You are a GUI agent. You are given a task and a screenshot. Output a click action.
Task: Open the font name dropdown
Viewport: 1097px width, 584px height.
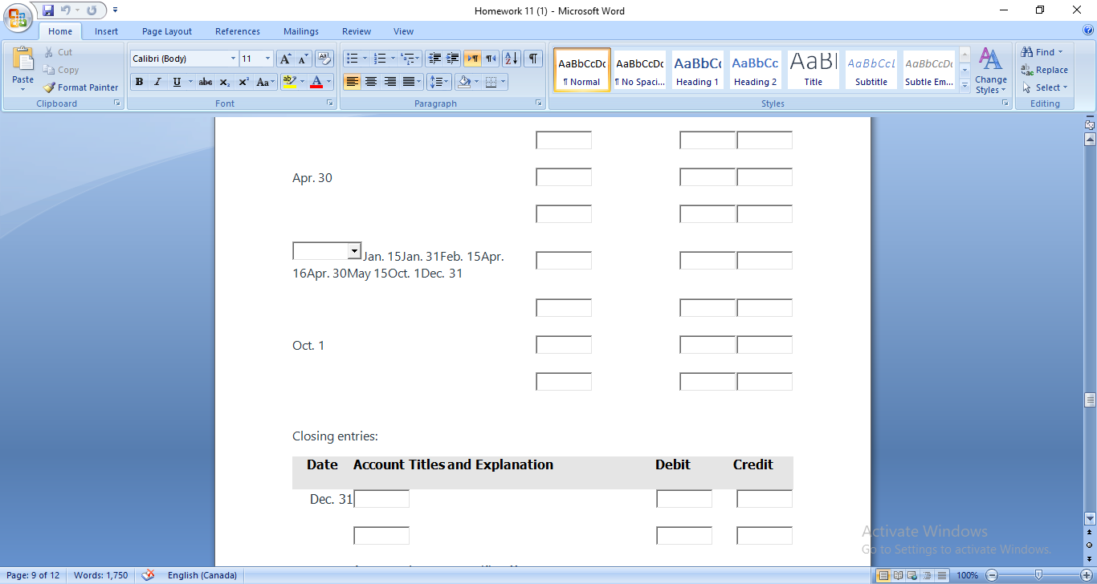click(233, 59)
